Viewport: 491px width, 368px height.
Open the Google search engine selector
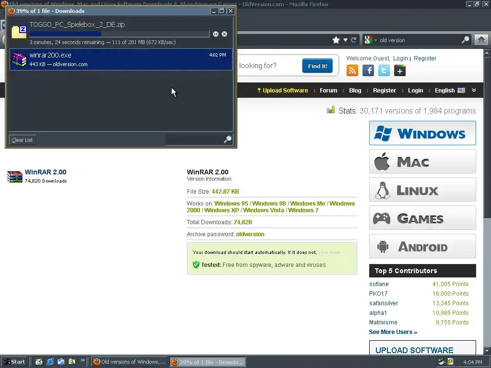pyautogui.click(x=371, y=40)
